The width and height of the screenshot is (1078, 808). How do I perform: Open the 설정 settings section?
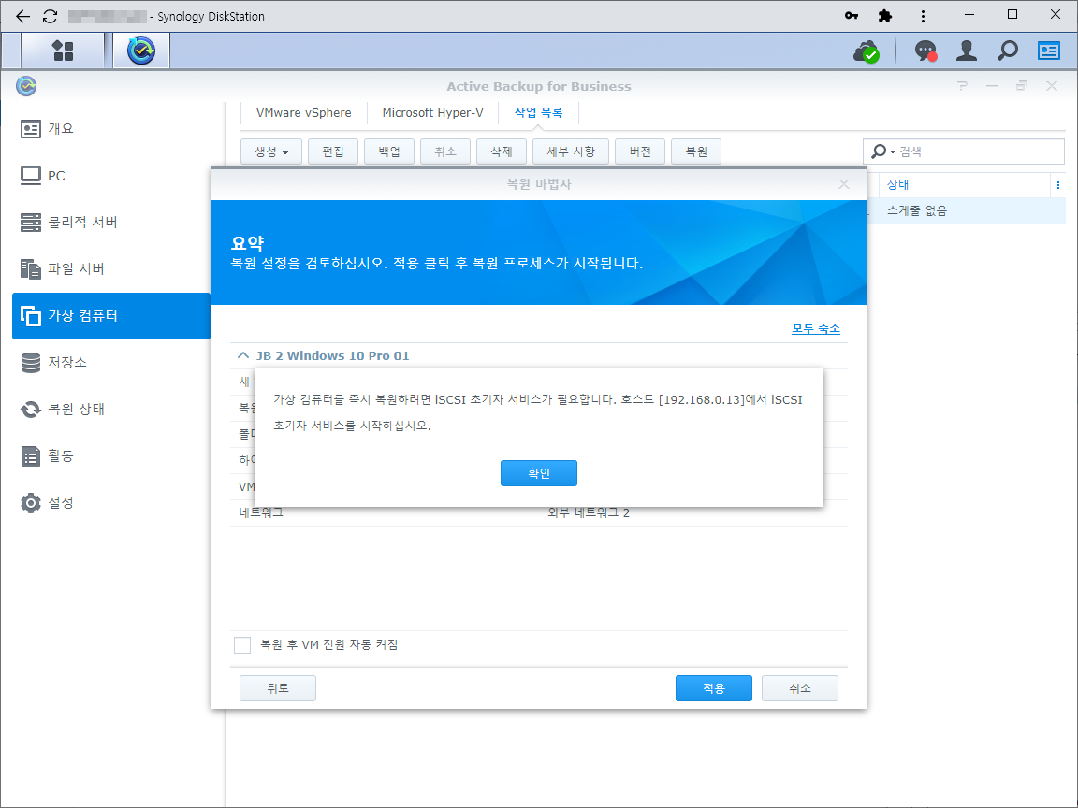tap(111, 502)
